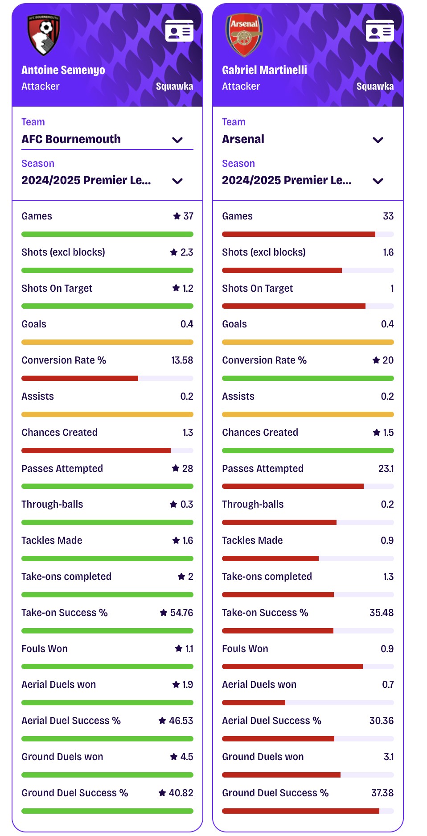Click the star next to Semenyo's Aerial Duels won

[x=176, y=684]
